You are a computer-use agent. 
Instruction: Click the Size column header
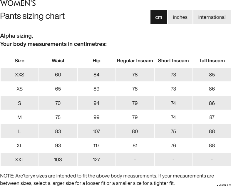click(19, 61)
